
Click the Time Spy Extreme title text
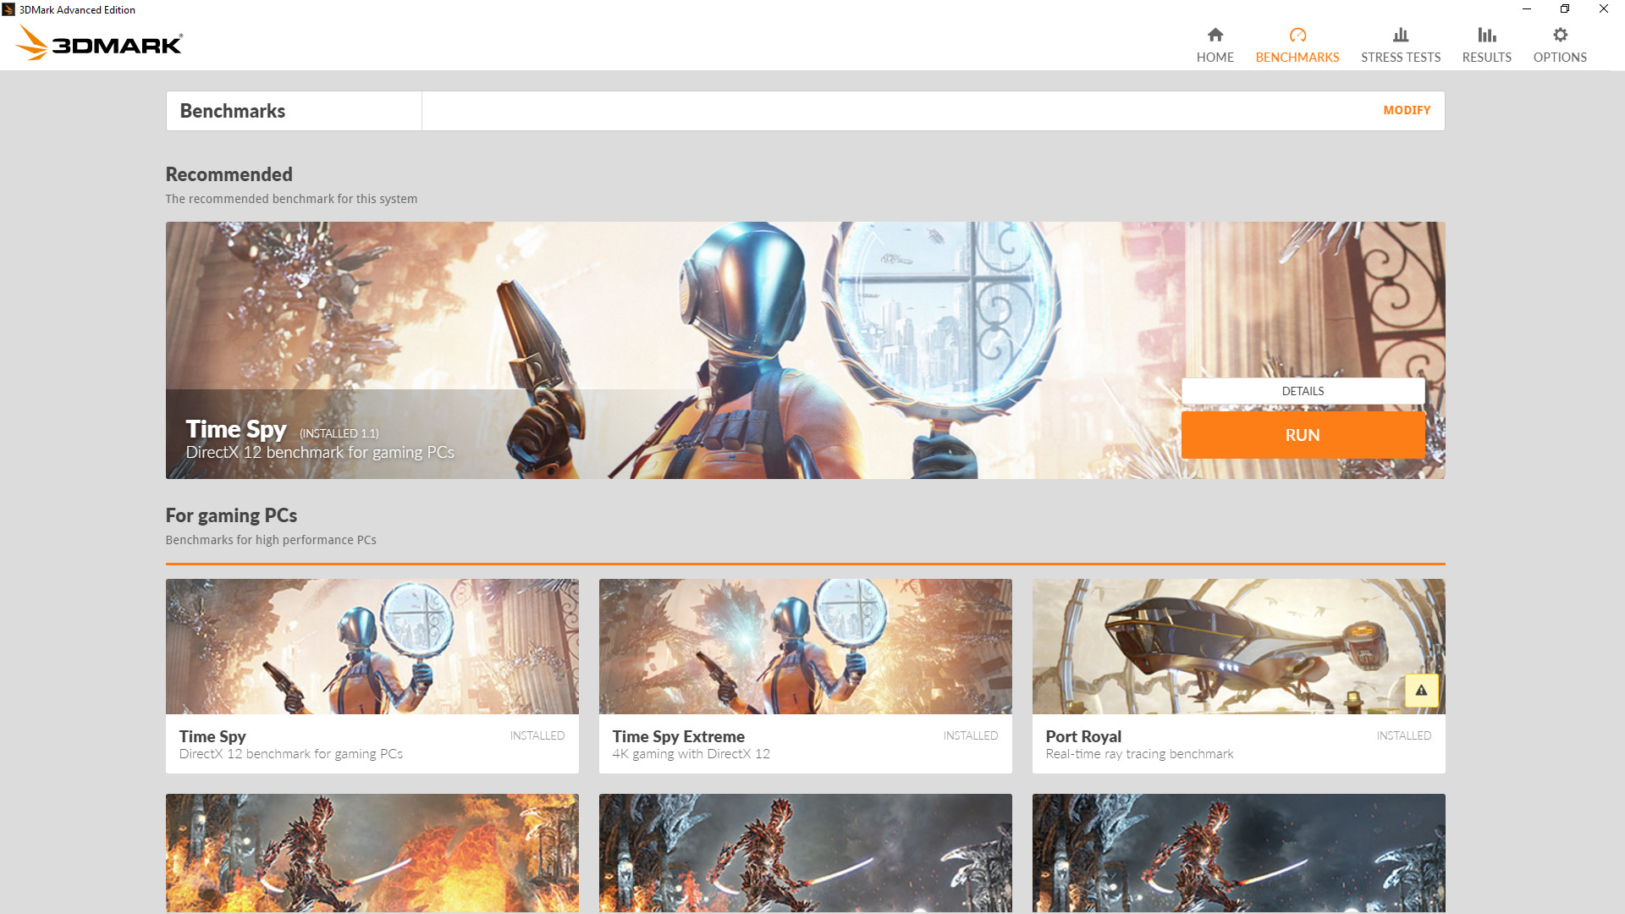click(678, 736)
